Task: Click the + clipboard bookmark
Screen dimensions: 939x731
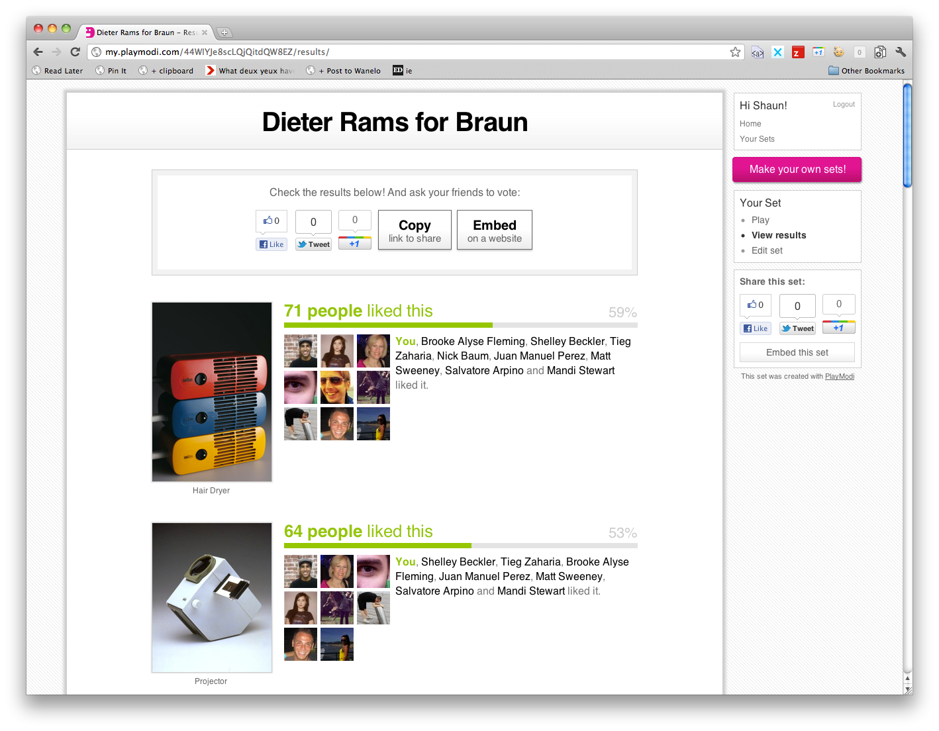Action: coord(166,70)
